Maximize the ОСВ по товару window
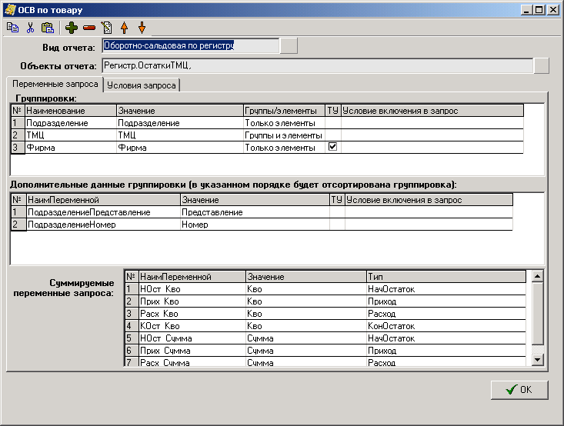Screen dimensions: 564x426 [539, 10]
